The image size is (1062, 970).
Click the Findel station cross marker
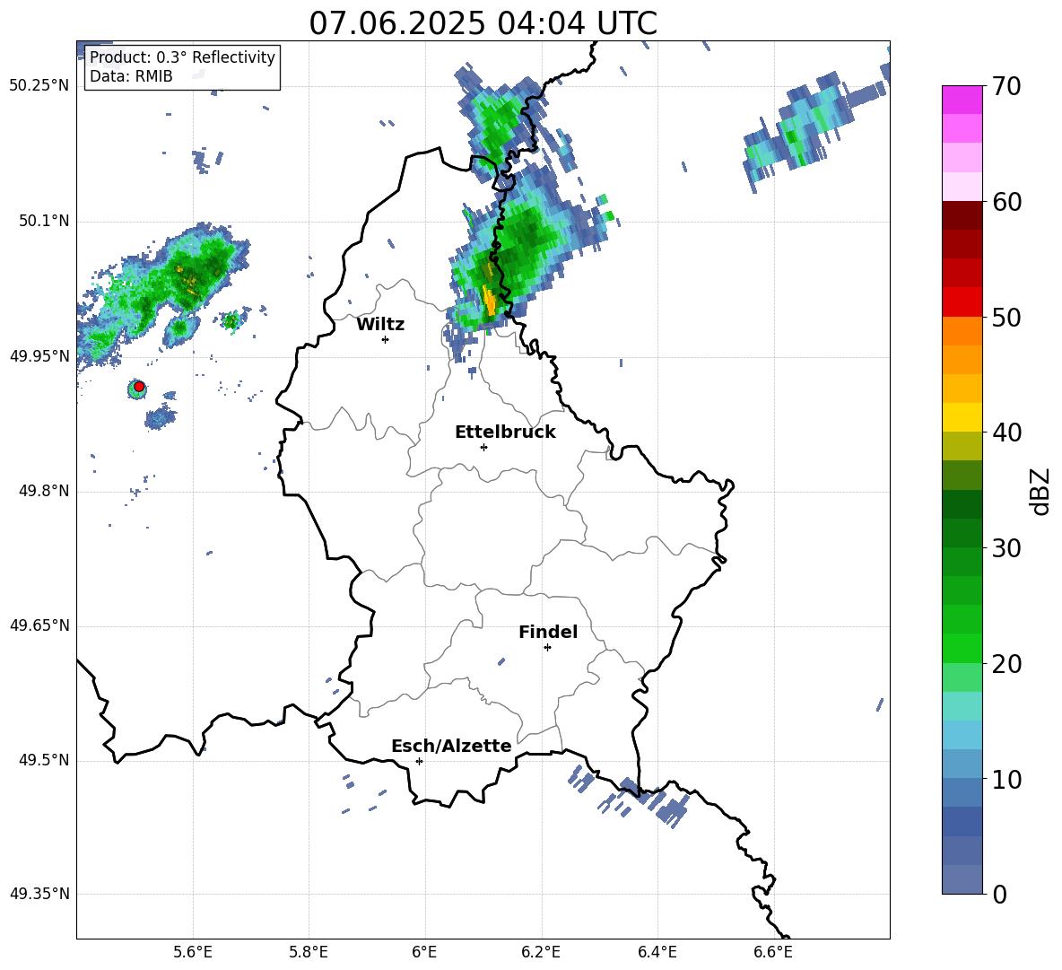[547, 648]
